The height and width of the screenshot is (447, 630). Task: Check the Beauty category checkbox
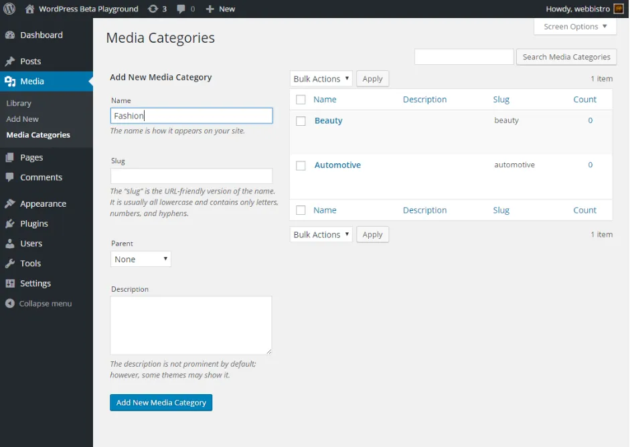coord(301,121)
